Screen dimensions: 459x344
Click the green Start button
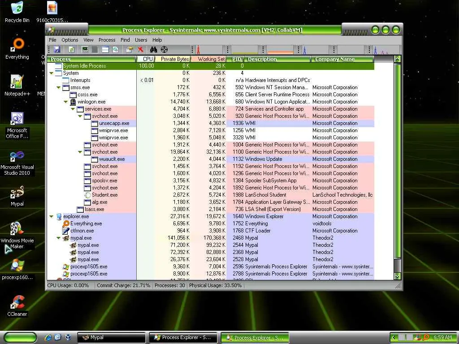(x=21, y=337)
